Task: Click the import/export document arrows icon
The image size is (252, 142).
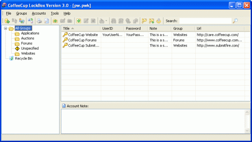Action: (x=31, y=21)
